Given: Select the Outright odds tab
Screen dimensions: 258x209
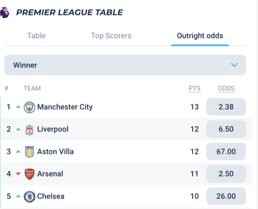Looking at the screenshot, I should (x=200, y=36).
